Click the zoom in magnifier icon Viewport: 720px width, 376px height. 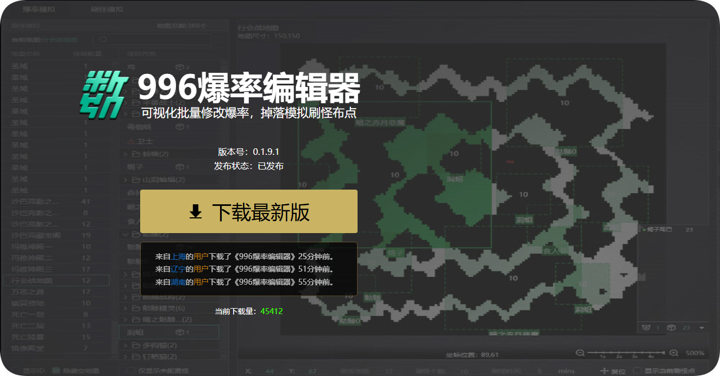[x=674, y=353]
